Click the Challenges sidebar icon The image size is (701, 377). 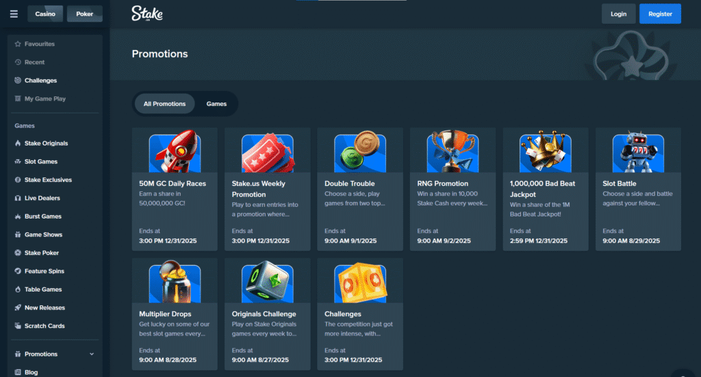18,81
